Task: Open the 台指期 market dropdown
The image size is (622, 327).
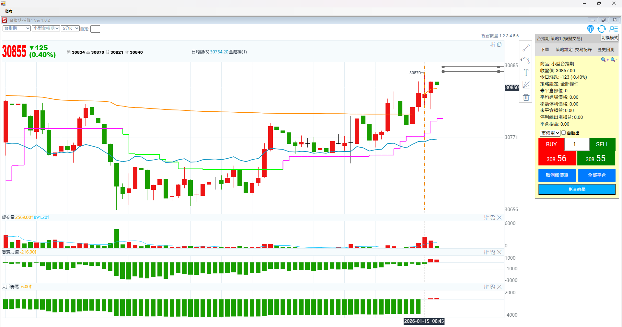Action: tap(17, 28)
